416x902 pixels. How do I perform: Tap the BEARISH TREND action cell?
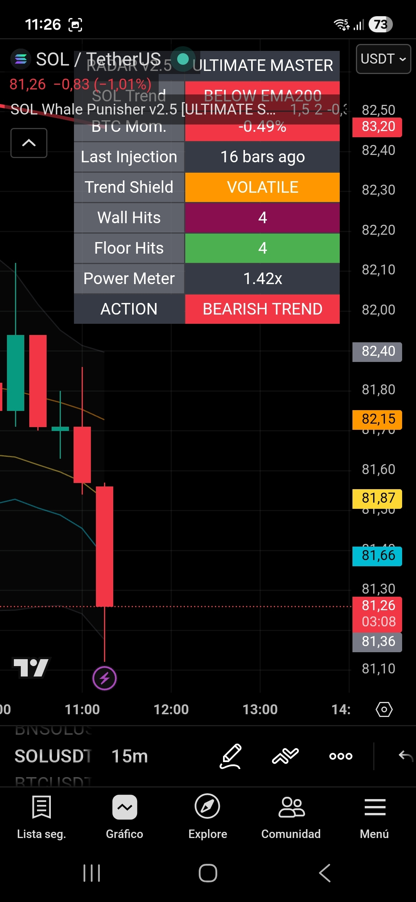[262, 309]
